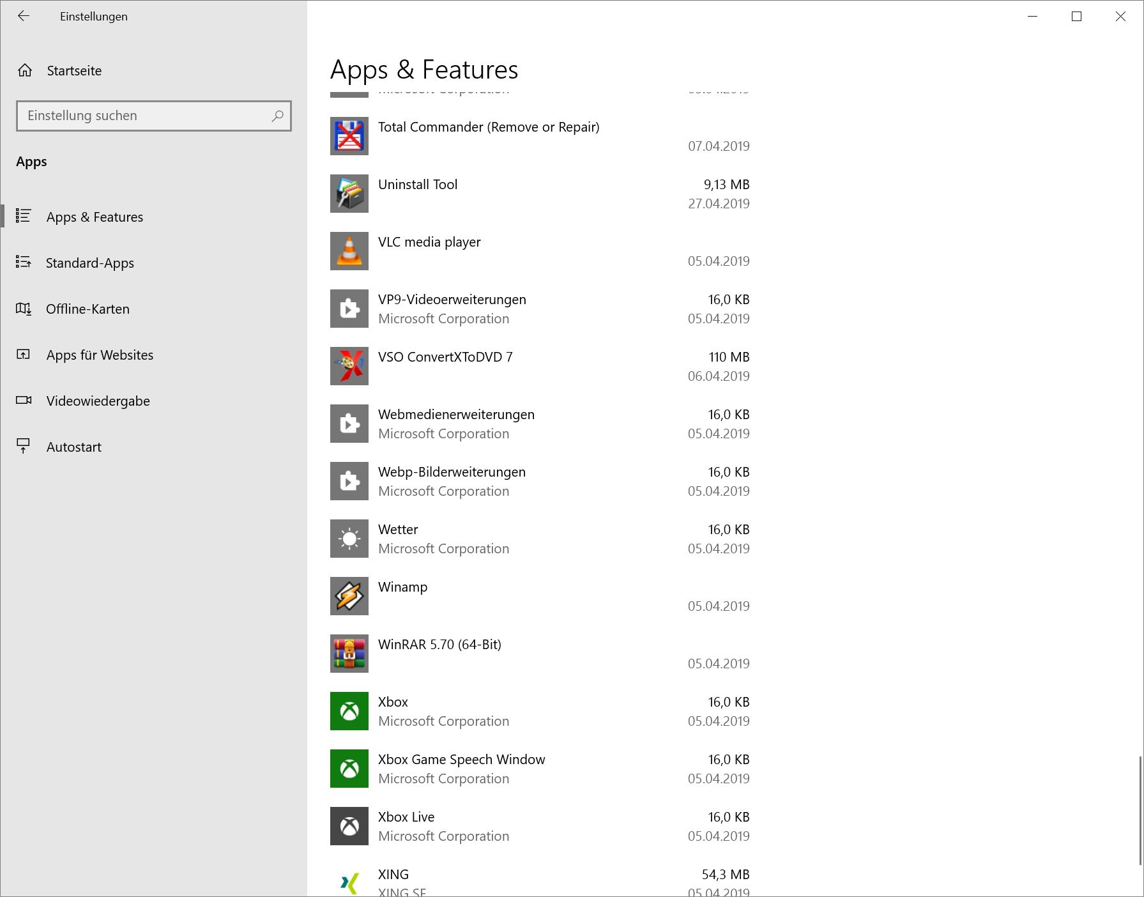Click the green Xbox app icon

349,711
